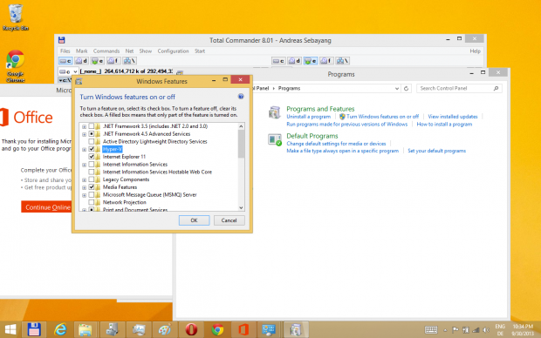Toggle .NET Framework 4.5 Advanced Services checkbox
Image resolution: width=541 pixels, height=338 pixels.
coord(92,133)
